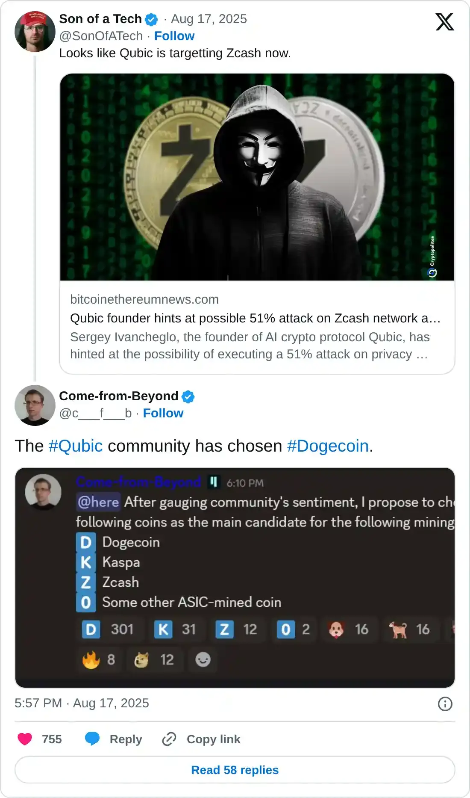This screenshot has width=470, height=798.
Task: Click the copy link chain icon
Action: point(169,739)
